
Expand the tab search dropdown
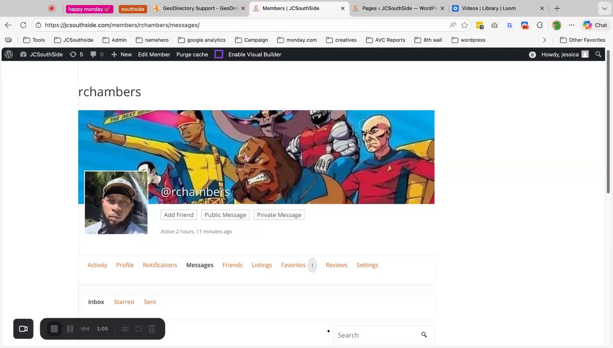(604, 8)
